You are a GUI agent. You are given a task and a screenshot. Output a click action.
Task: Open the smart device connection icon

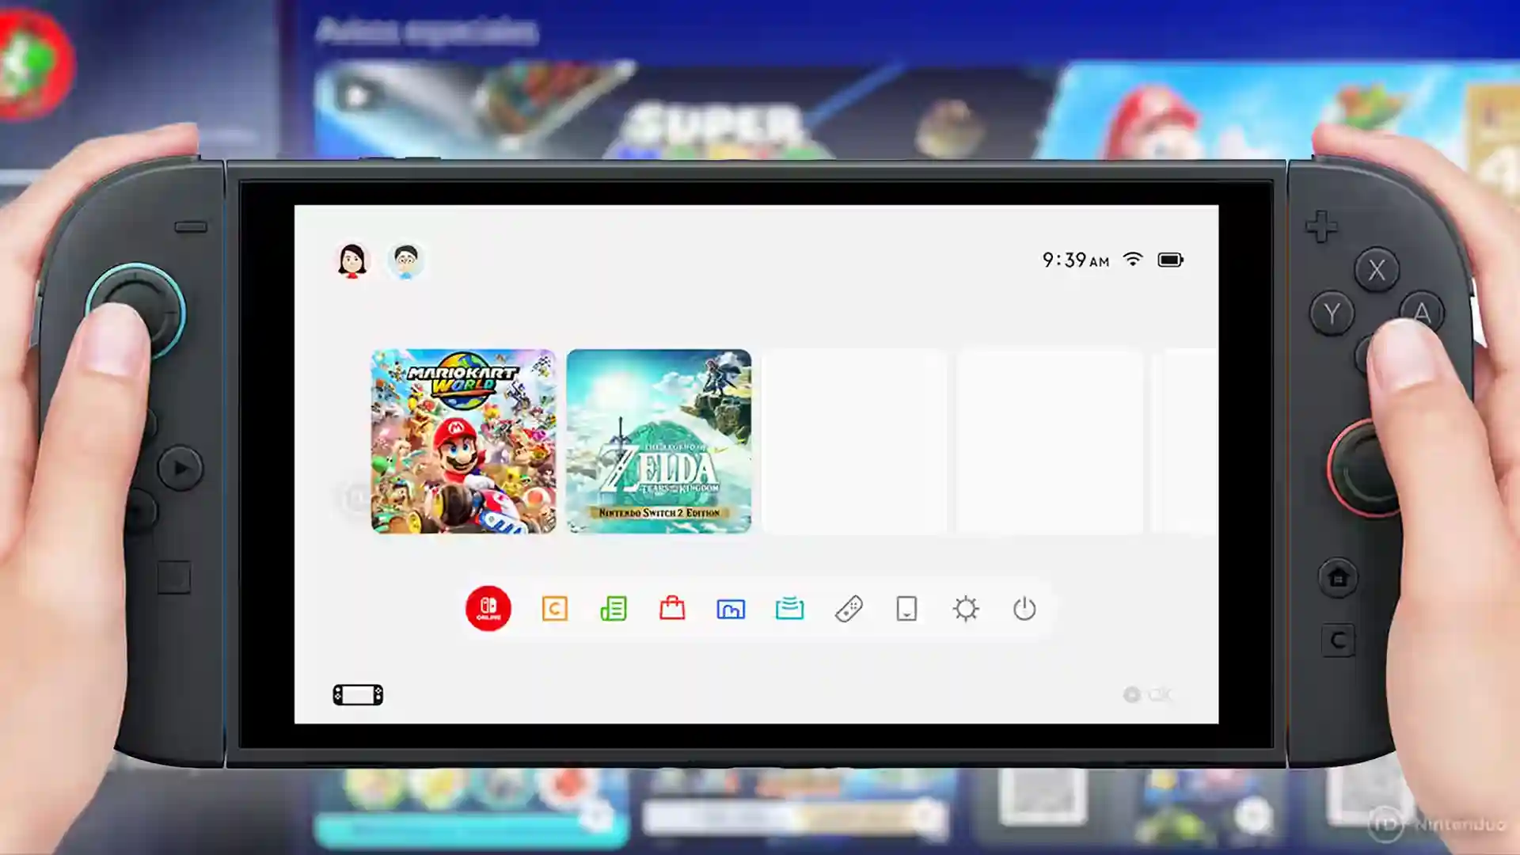click(906, 608)
